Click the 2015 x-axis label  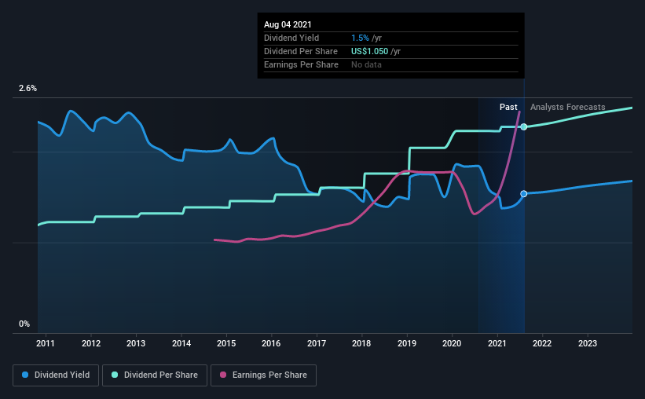(226, 343)
